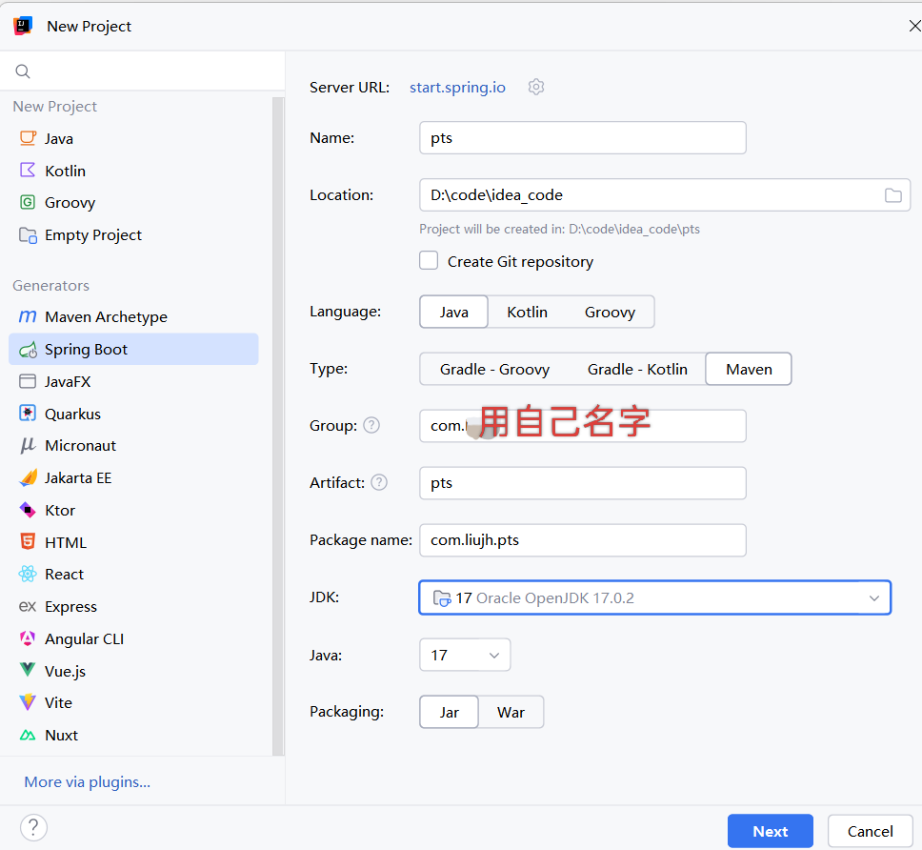Select Jakarta EE generator entry
This screenshot has height=850, width=922.
133,477
